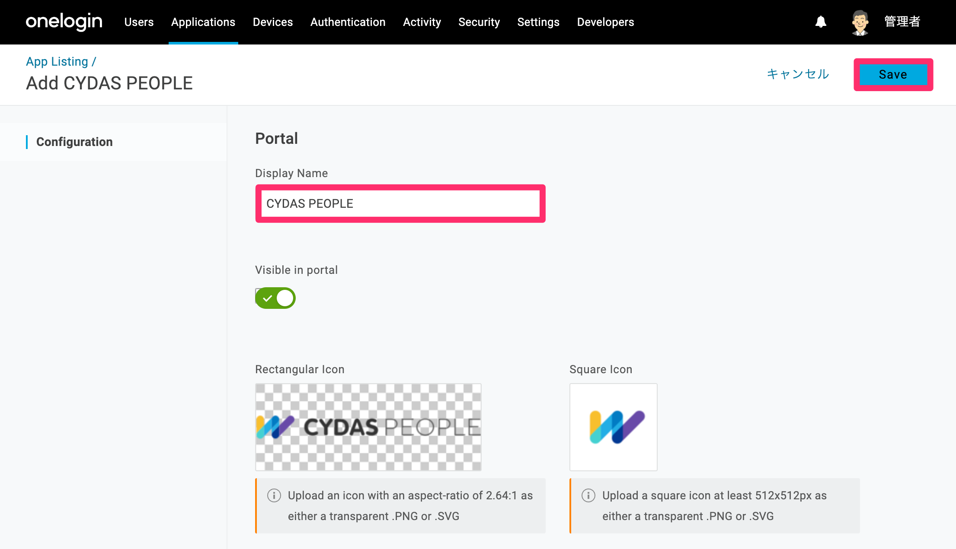
Task: Open the Activity menu
Action: coord(422,22)
